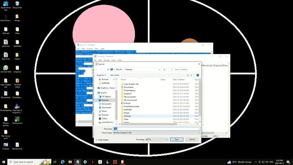Click the blue help icon in Save As
Image resolution: width=293 pixels, height=165 pixels.
tap(197, 75)
